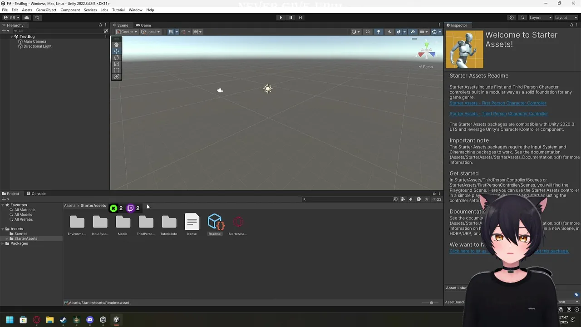This screenshot has height=327, width=581.
Task: Open Windows Start menu
Action: coord(10,320)
